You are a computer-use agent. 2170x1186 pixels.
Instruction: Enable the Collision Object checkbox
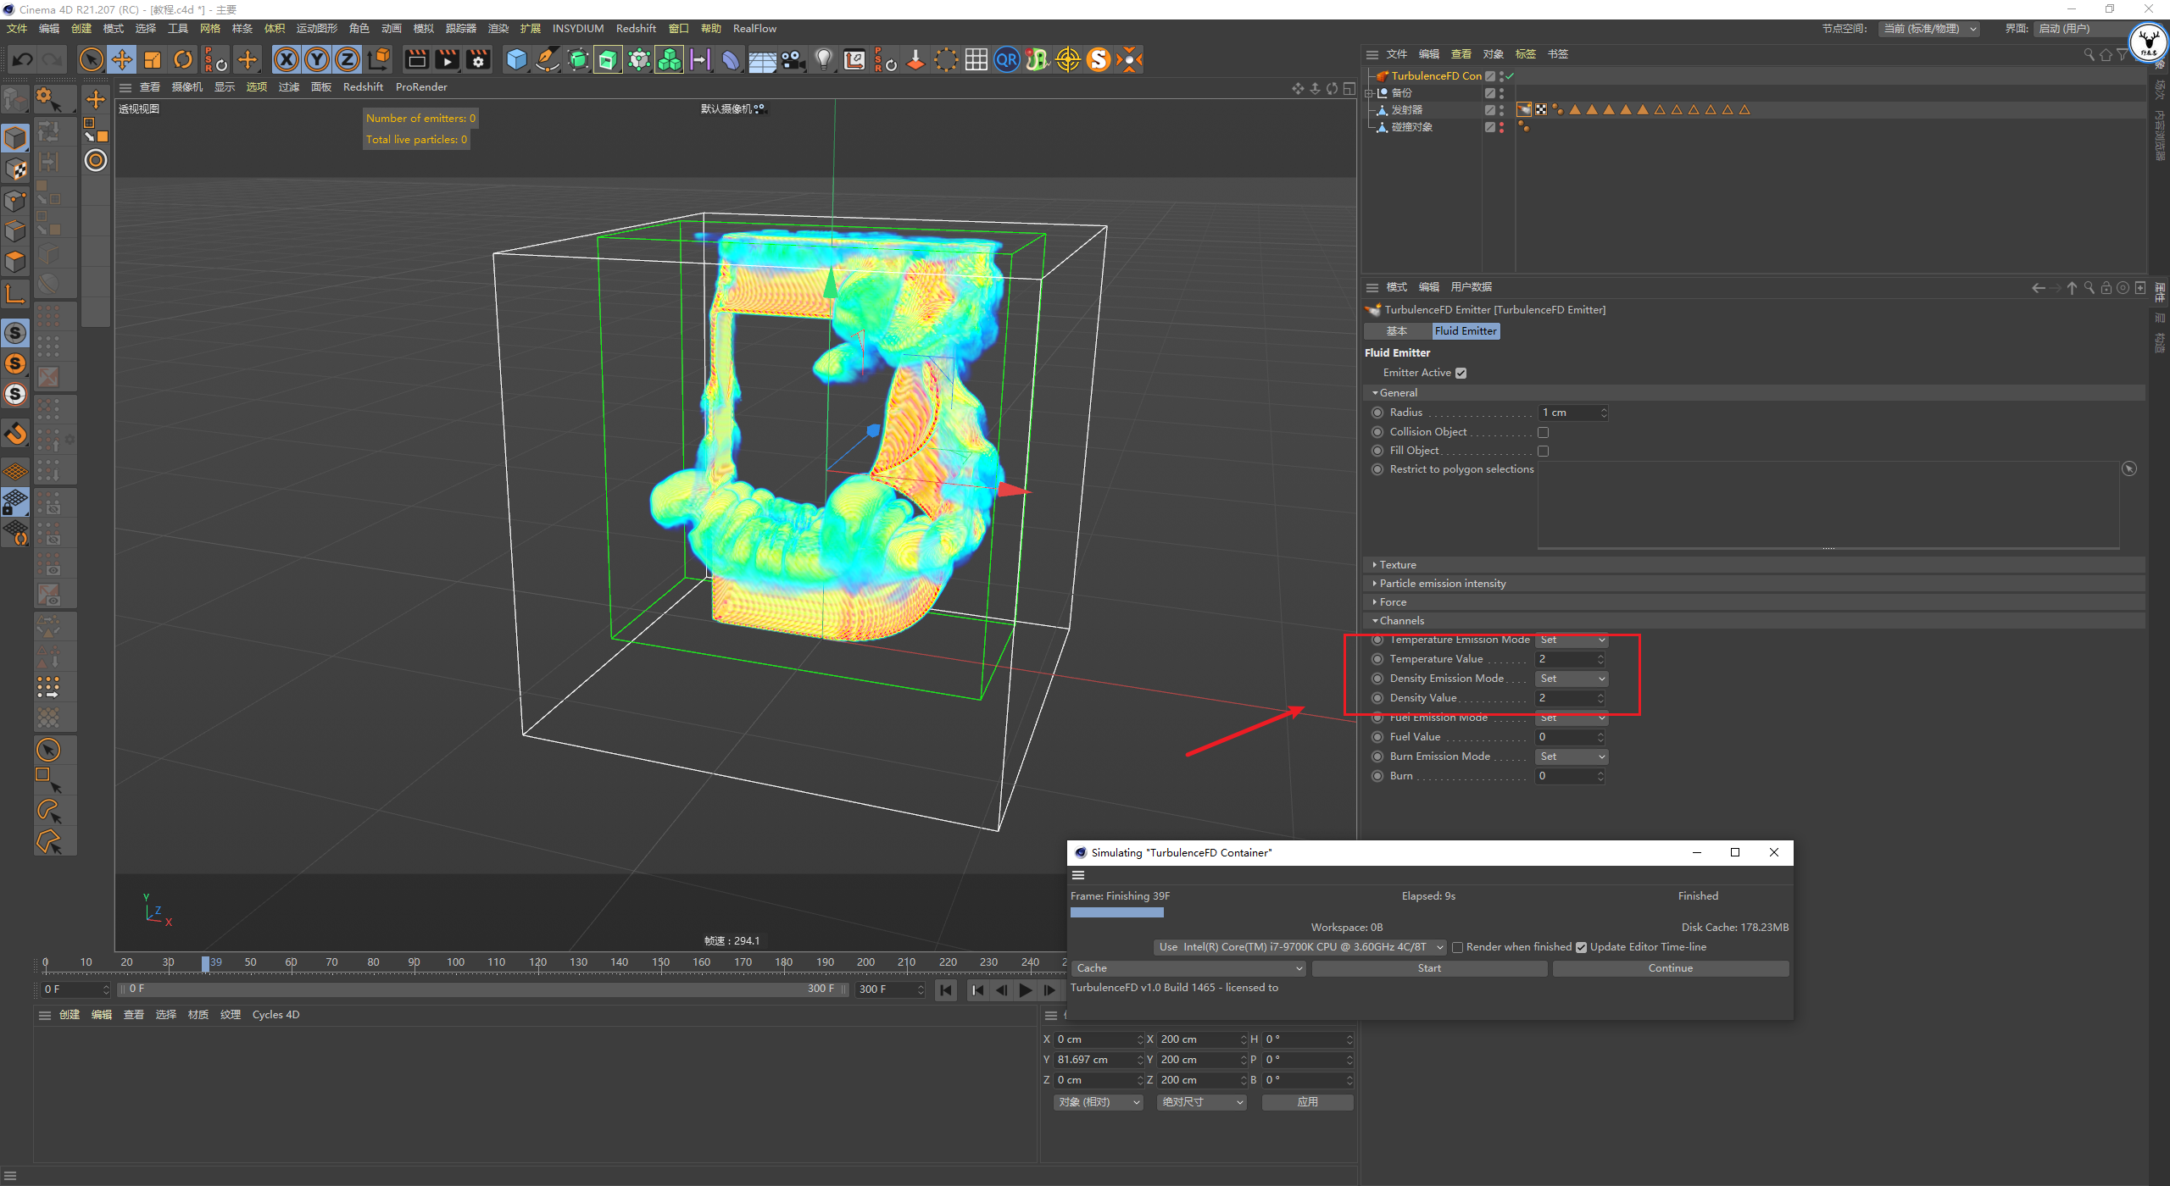click(x=1543, y=432)
